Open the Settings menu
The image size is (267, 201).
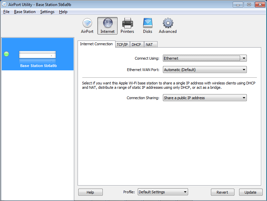(47, 12)
